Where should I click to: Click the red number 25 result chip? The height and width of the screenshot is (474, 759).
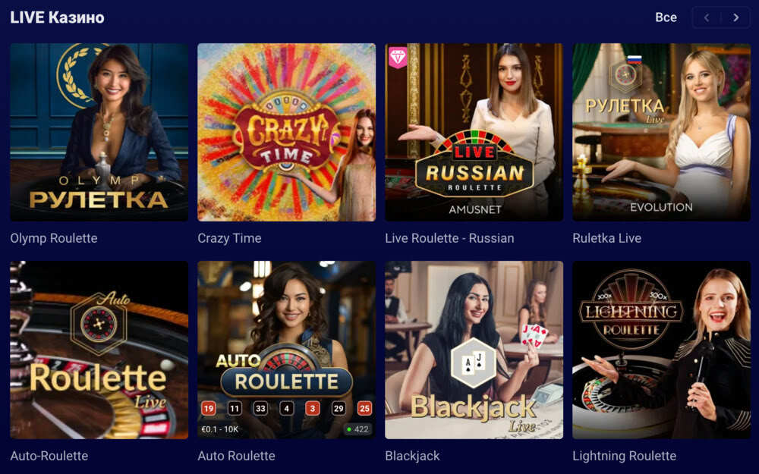point(364,409)
